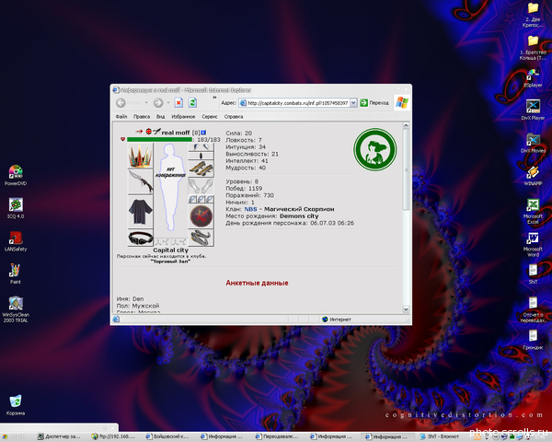Click the scrollbar up arrow in browser
Viewport: 552px width, 442px height.
coord(406,125)
